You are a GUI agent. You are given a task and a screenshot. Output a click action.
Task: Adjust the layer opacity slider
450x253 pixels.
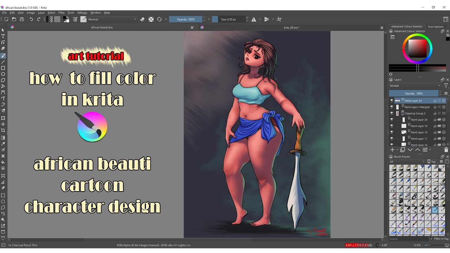(414, 93)
